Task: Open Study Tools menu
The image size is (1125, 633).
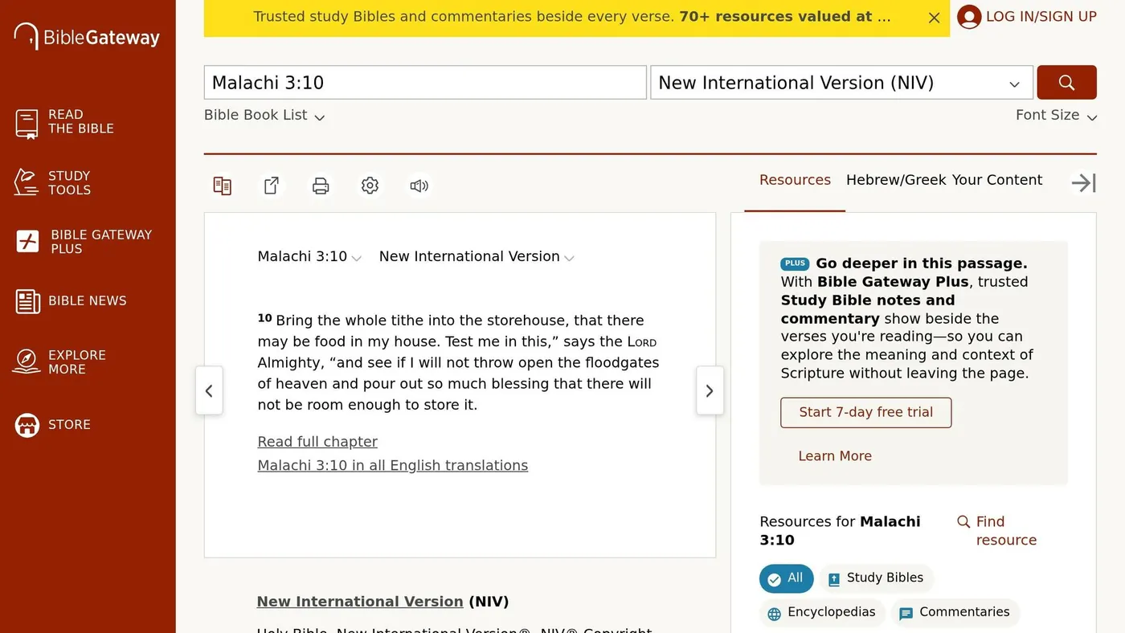Action: click(69, 183)
